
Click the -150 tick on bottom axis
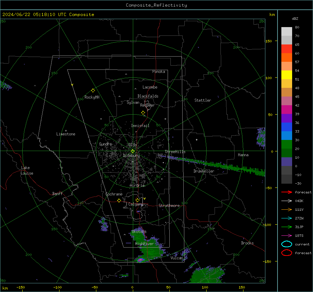point(21,287)
